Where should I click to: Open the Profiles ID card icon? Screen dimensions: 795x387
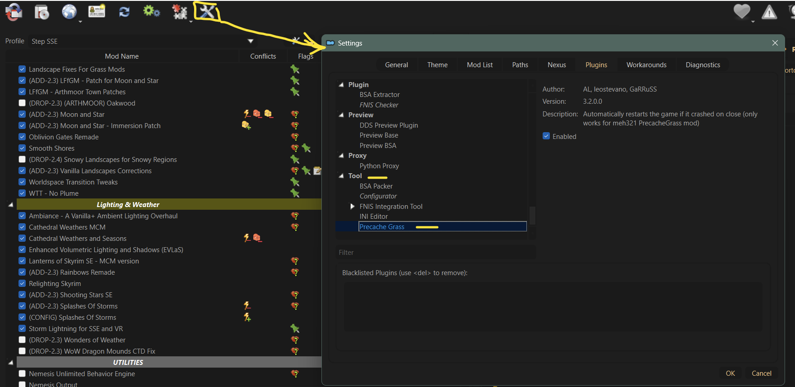(97, 12)
